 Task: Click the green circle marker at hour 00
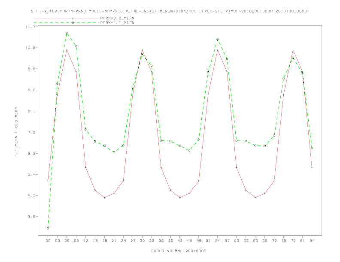(48, 228)
